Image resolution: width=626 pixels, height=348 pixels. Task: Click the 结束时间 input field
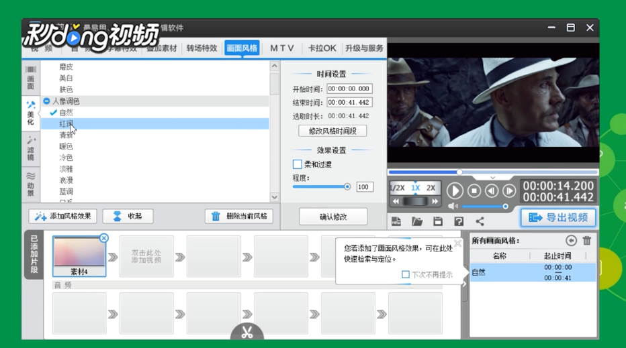pos(349,103)
